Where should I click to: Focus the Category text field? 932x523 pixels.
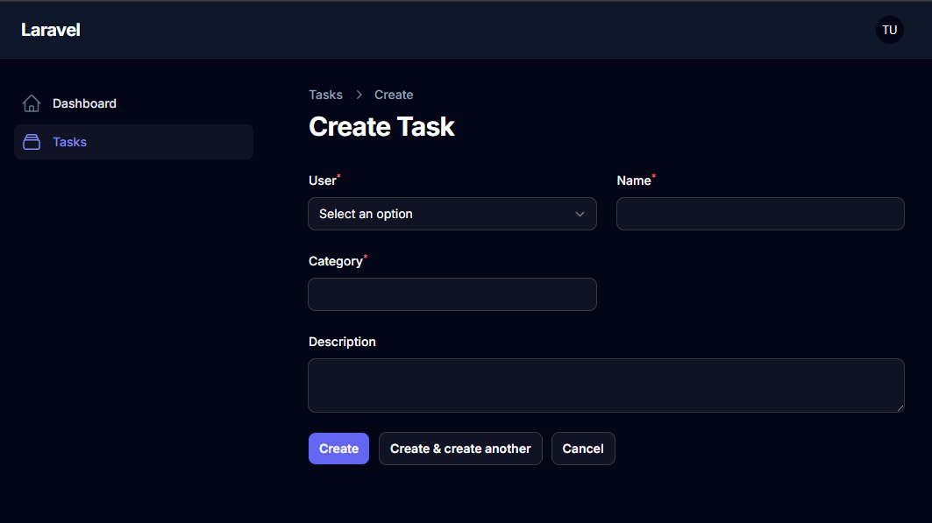[x=452, y=294]
